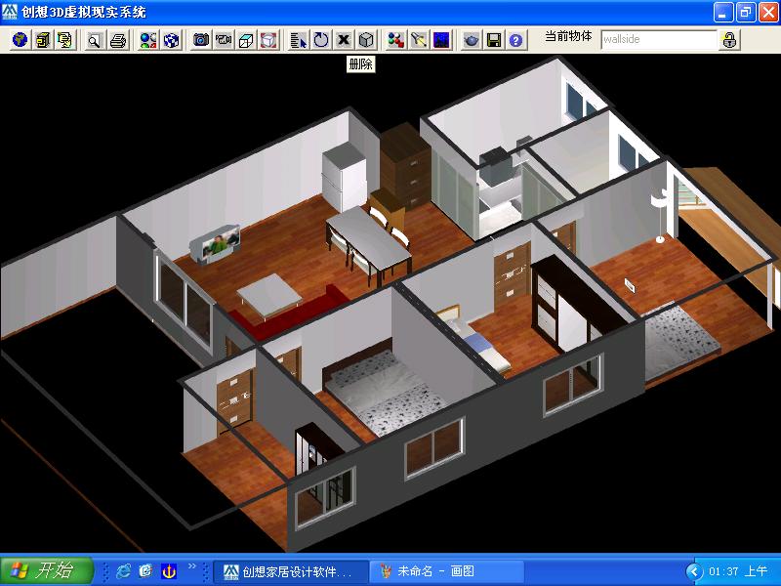781x586 pixels.
Task: Click the printer icon
Action: 118,40
